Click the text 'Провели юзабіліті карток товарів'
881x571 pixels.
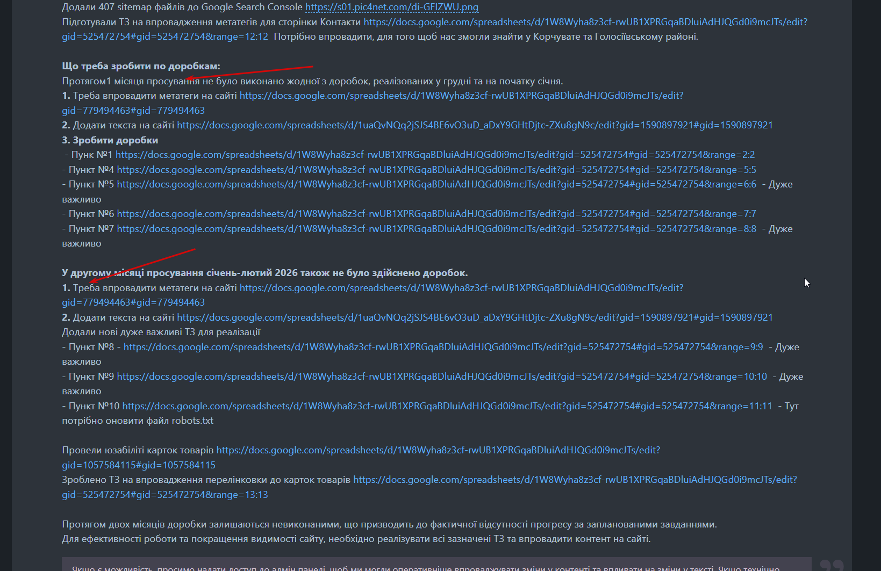click(138, 450)
